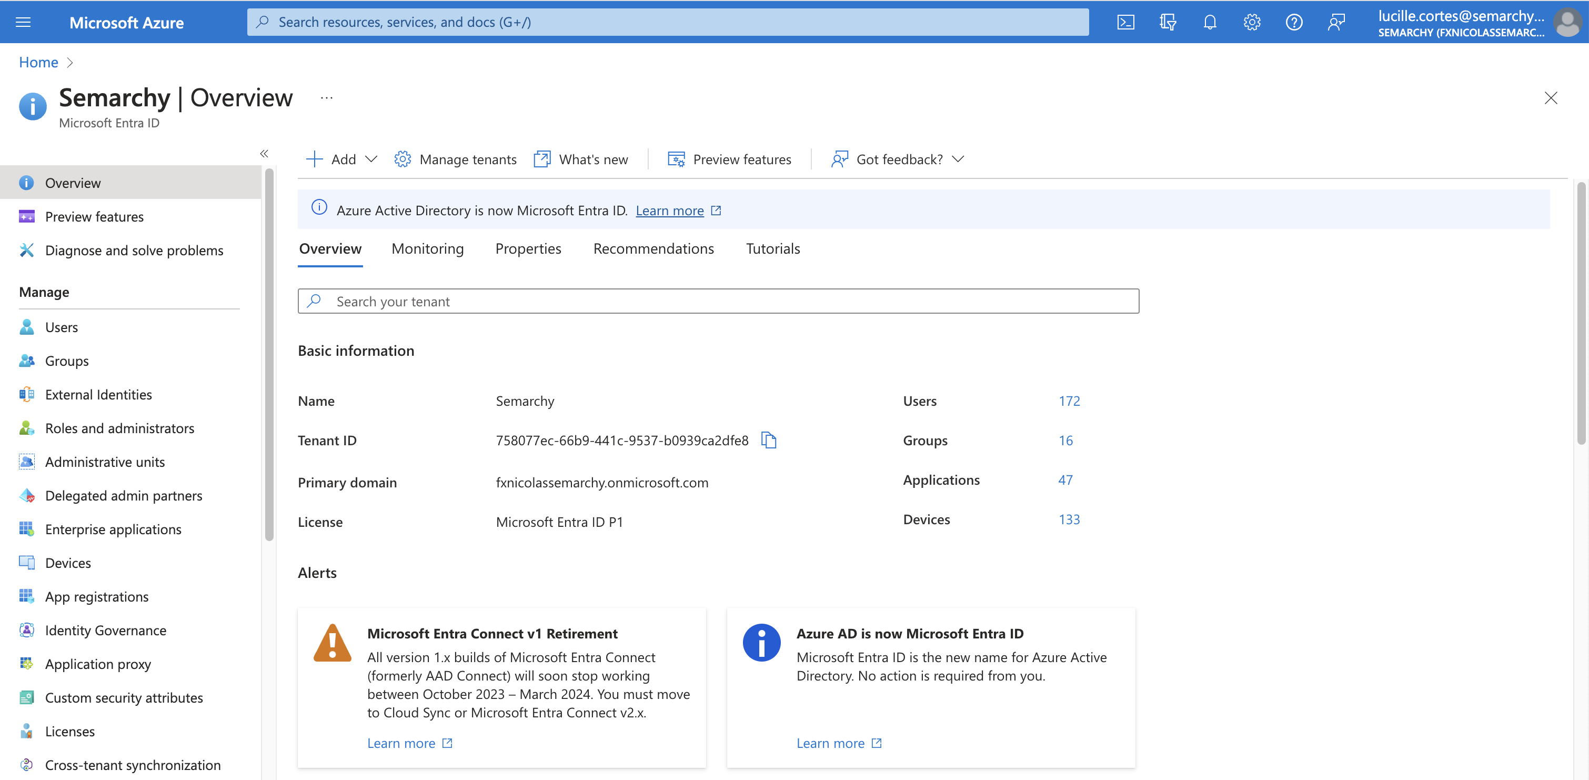This screenshot has width=1589, height=780.
Task: Open the feedback icon in top bar
Action: click(x=1336, y=22)
